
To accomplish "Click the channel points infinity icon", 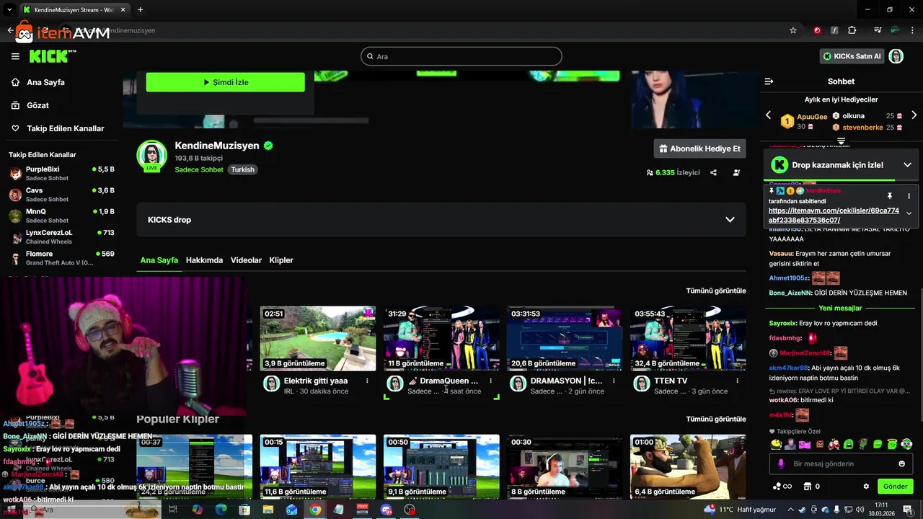I will tap(782, 487).
